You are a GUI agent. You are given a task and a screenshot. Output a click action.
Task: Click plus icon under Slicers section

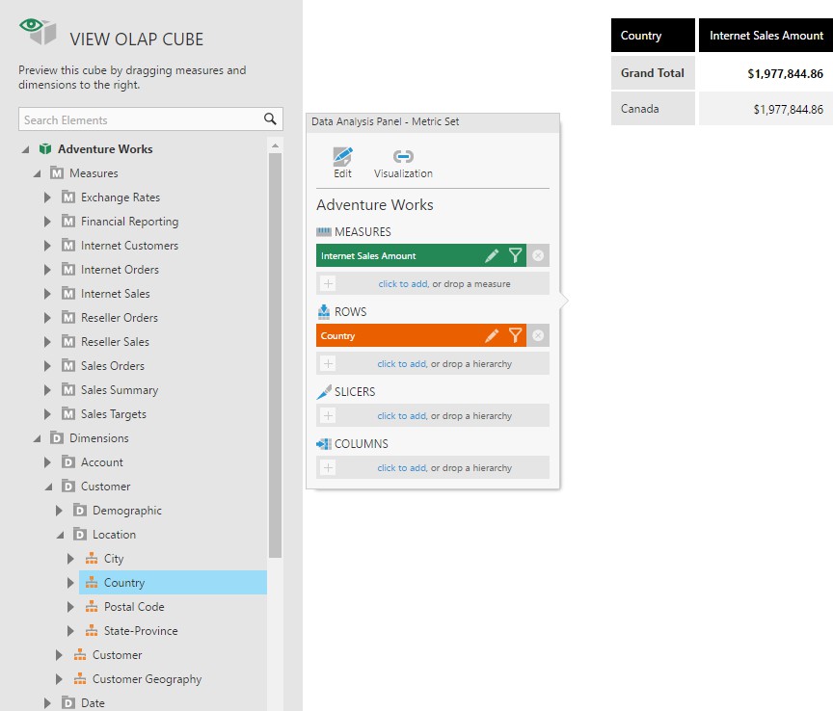tap(328, 416)
